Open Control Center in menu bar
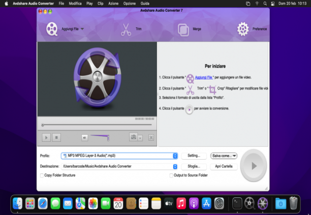Image resolution: width=311 pixels, height=215 pixels. click(x=273, y=4)
